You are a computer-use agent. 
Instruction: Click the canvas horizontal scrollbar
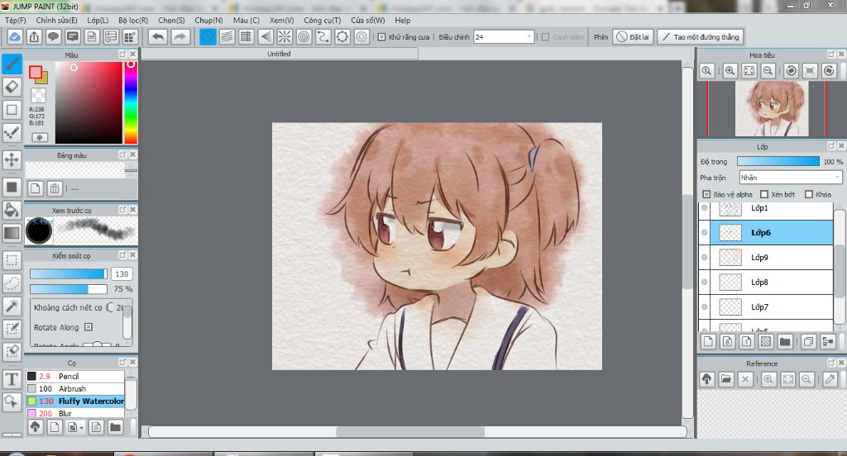tap(417, 432)
